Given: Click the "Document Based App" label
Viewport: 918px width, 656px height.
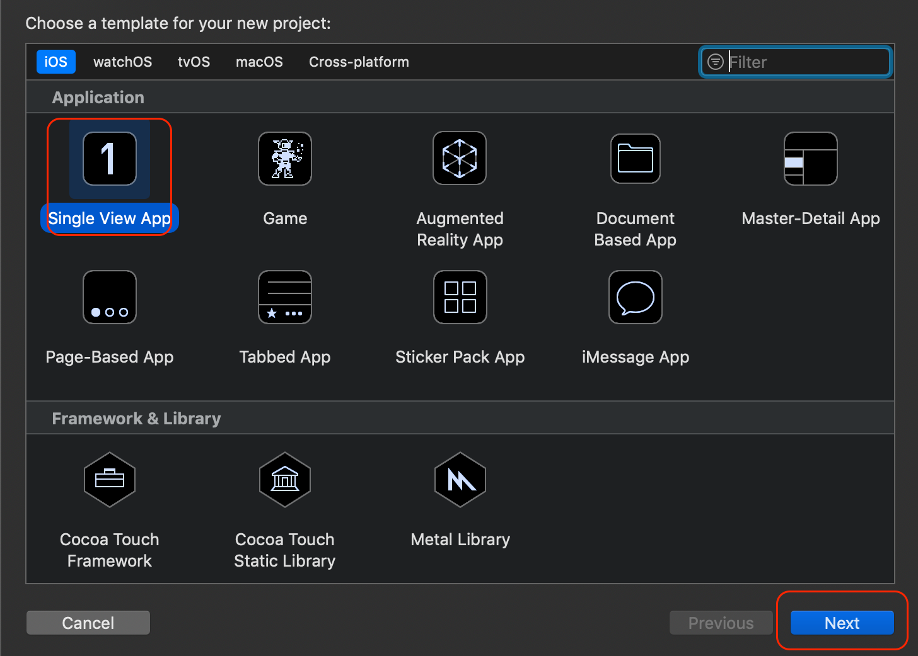Looking at the screenshot, I should tap(636, 229).
